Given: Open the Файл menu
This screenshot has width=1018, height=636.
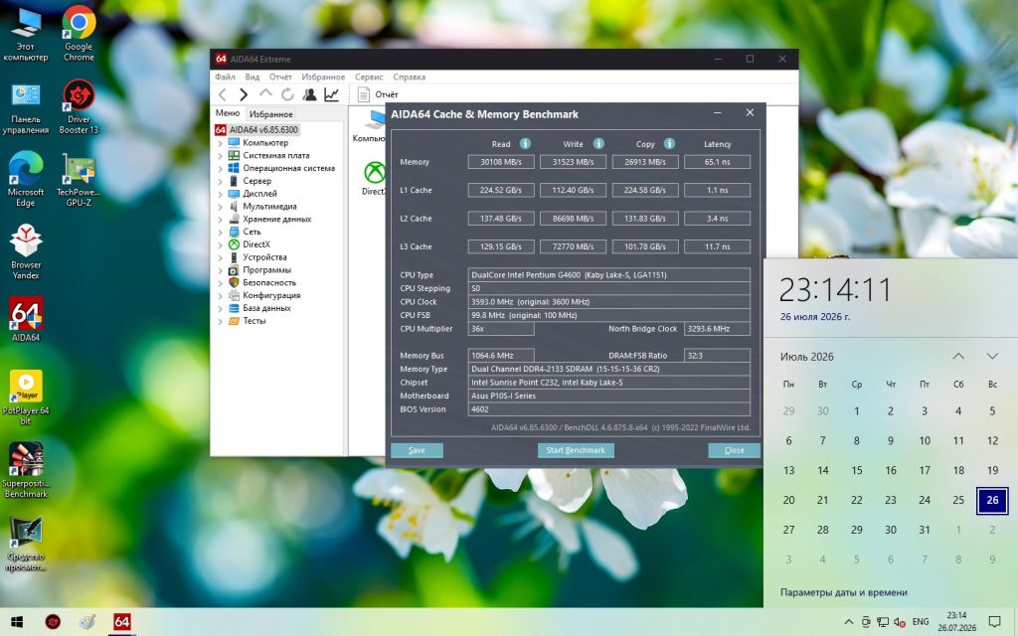Looking at the screenshot, I should click(x=225, y=77).
